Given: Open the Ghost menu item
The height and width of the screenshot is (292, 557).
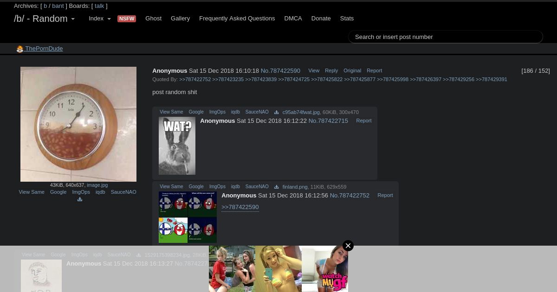Looking at the screenshot, I should pos(153,19).
